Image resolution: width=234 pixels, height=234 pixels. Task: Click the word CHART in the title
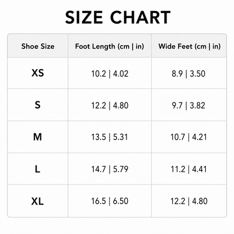[141, 17]
